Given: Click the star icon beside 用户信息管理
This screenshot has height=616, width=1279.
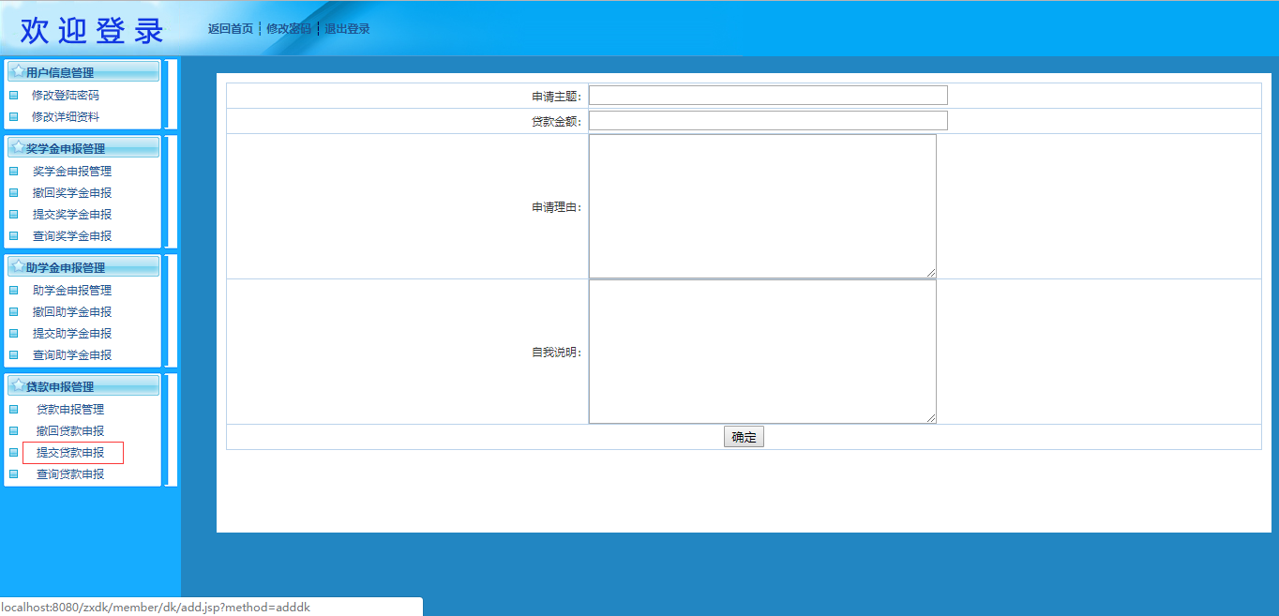Looking at the screenshot, I should (18, 71).
